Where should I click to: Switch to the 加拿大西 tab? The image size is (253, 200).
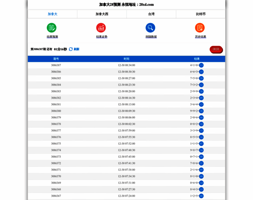pos(102,14)
